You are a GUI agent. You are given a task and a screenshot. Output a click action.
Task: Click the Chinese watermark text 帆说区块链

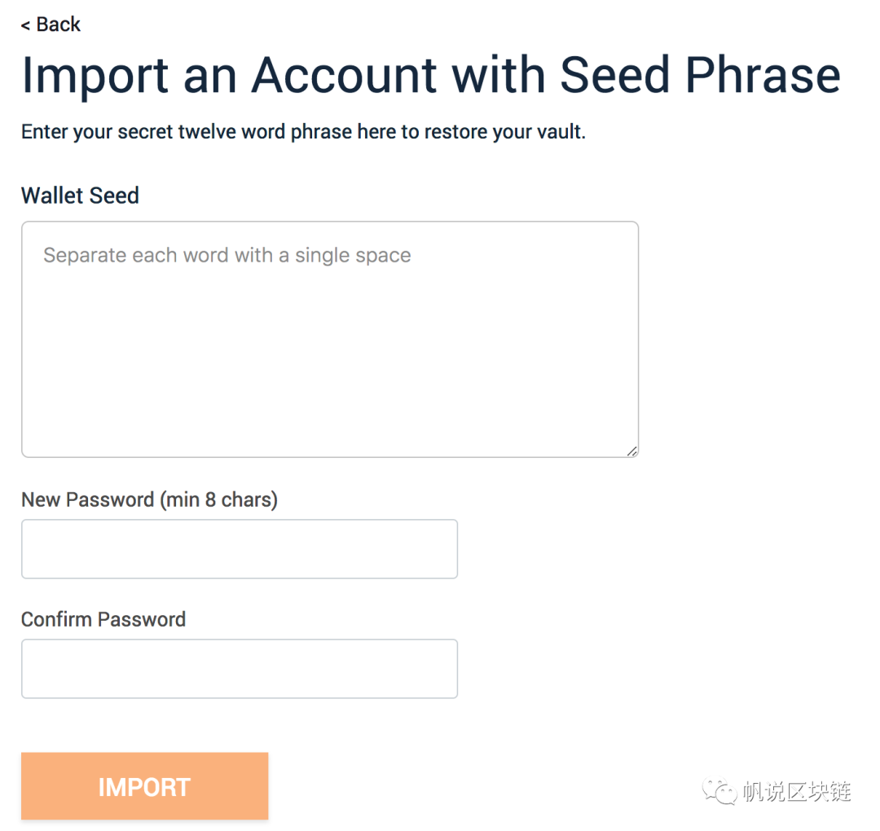pos(796,792)
